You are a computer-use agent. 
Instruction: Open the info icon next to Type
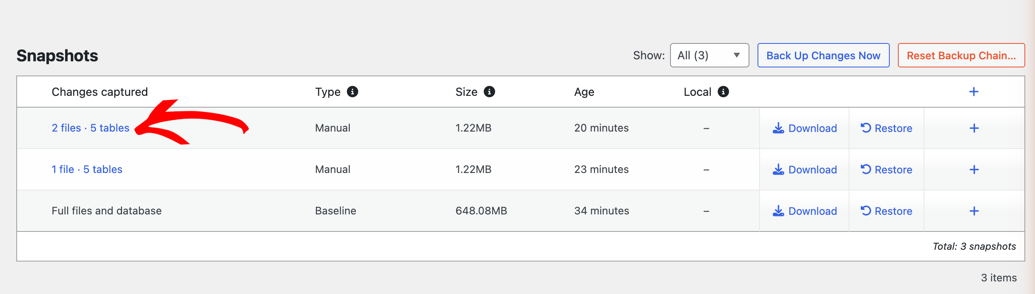click(352, 92)
